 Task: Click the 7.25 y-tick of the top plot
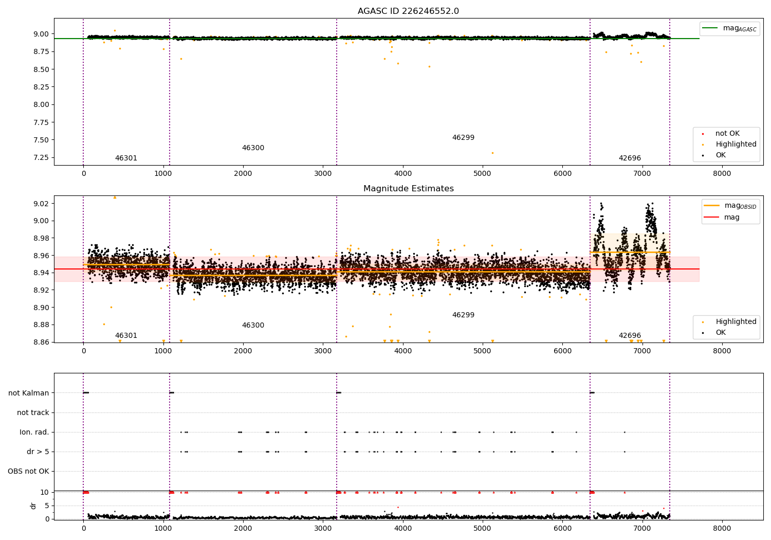pyautogui.click(x=41, y=158)
